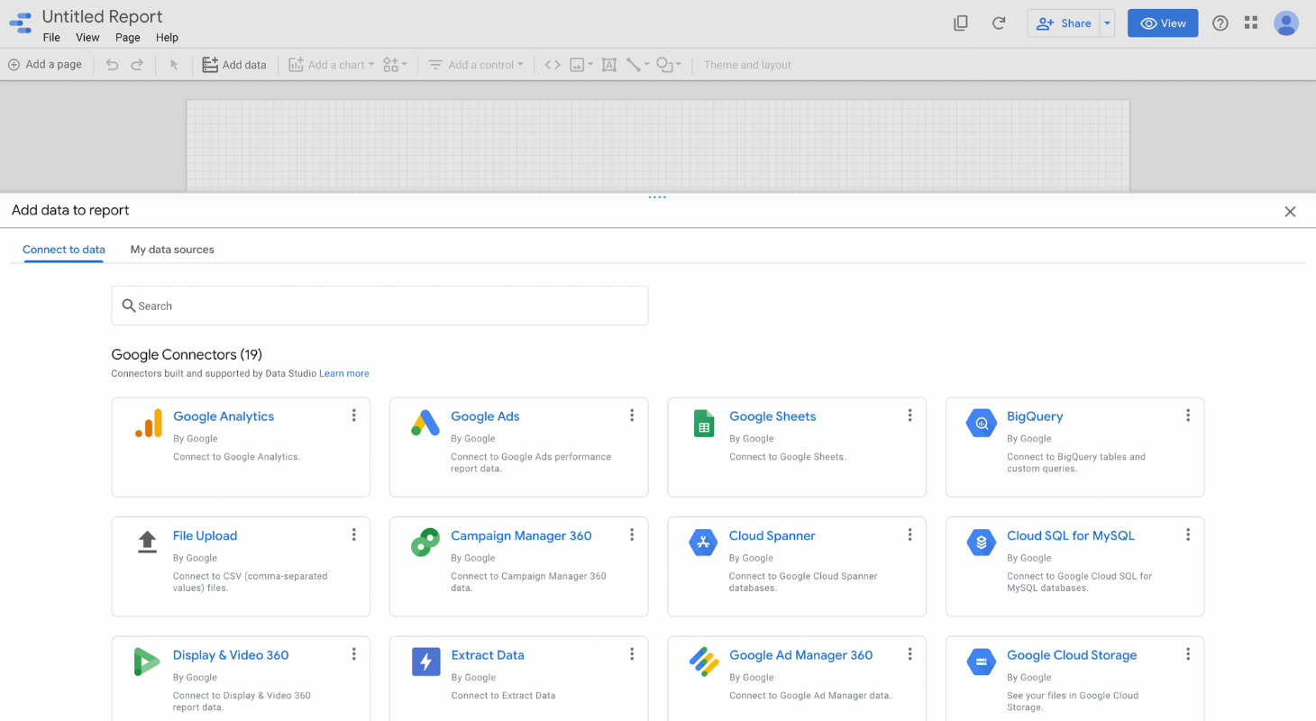
Task: Open Google Ads card's three-dot menu
Action: click(x=632, y=415)
